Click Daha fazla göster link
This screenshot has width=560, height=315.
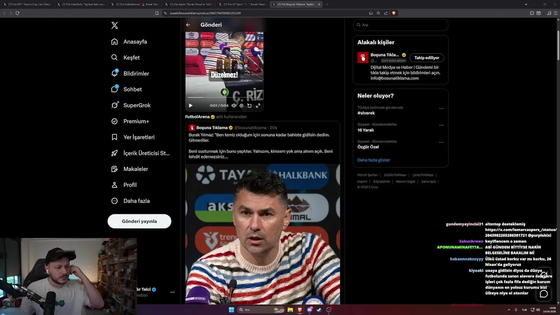click(374, 160)
